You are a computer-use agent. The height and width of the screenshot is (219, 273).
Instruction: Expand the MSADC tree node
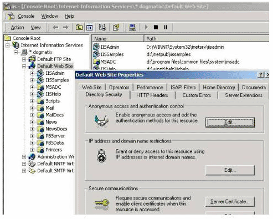(32, 87)
